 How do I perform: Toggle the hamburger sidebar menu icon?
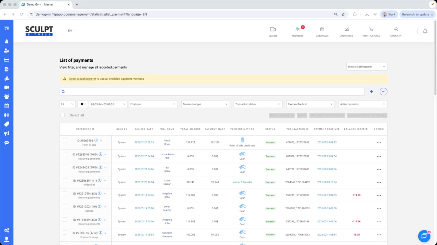pos(7,28)
